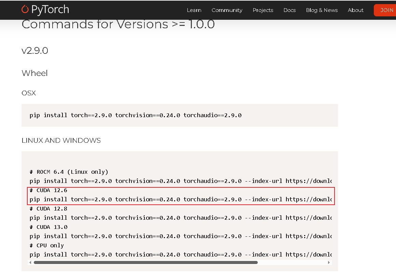Click the LINUX AND WINDOWS subheading
This screenshot has height=279, width=396.
coord(61,140)
